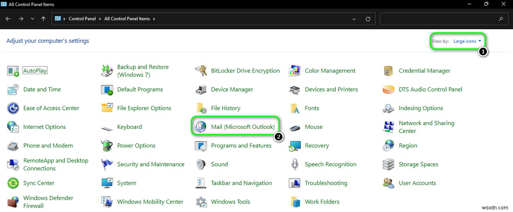Image resolution: width=513 pixels, height=212 pixels.
Task: Click the Date and Time icon
Action: [x=13, y=89]
